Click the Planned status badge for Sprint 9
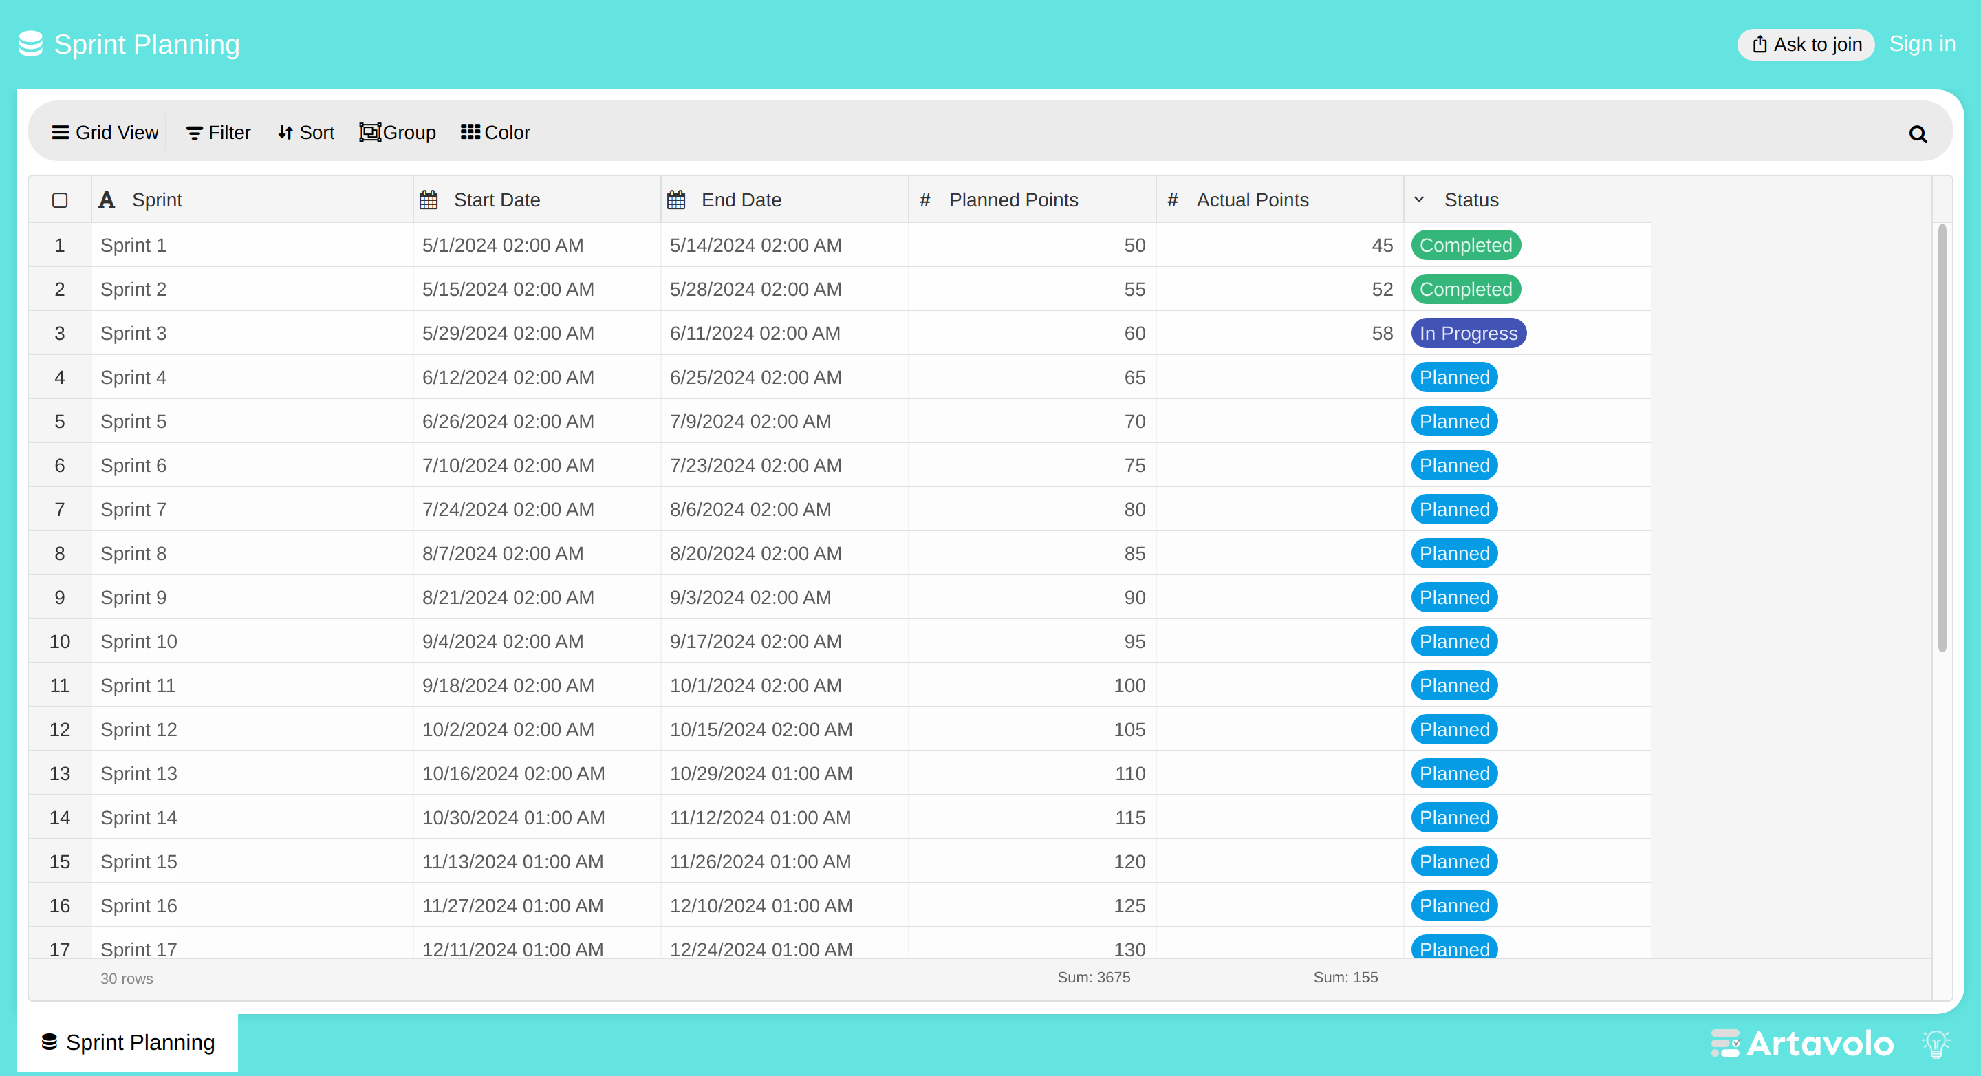Screen dimensions: 1981x1076 pos(1454,598)
